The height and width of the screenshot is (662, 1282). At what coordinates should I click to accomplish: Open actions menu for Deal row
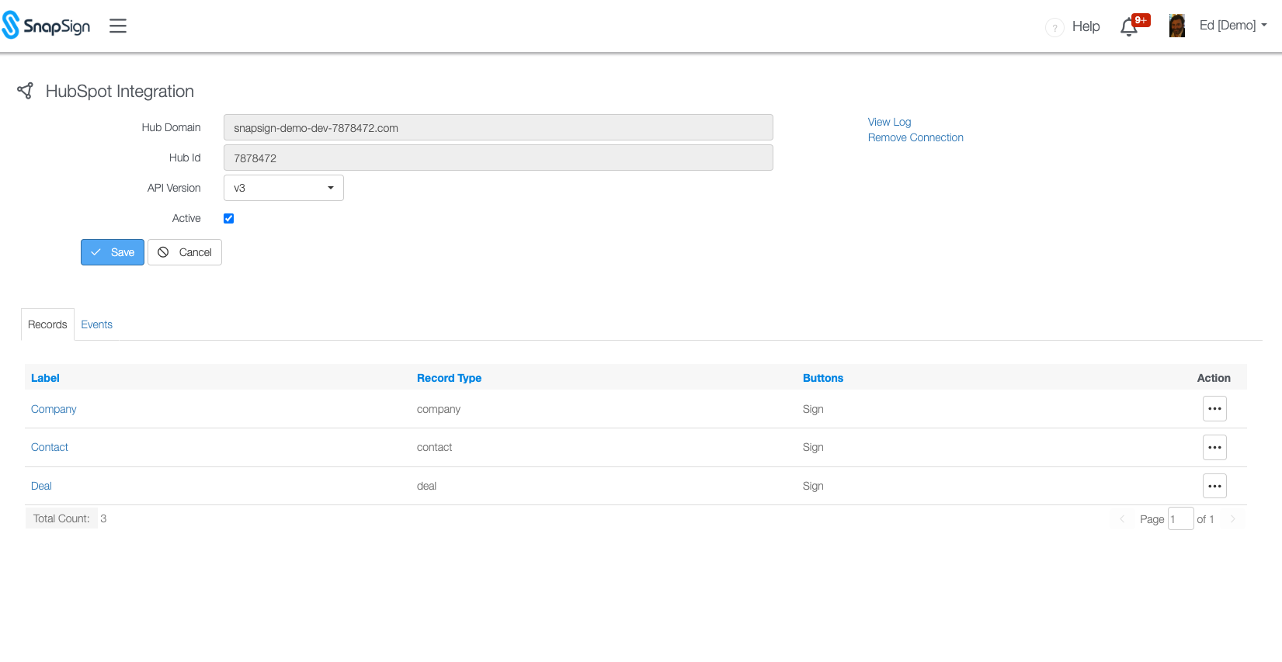click(x=1214, y=486)
